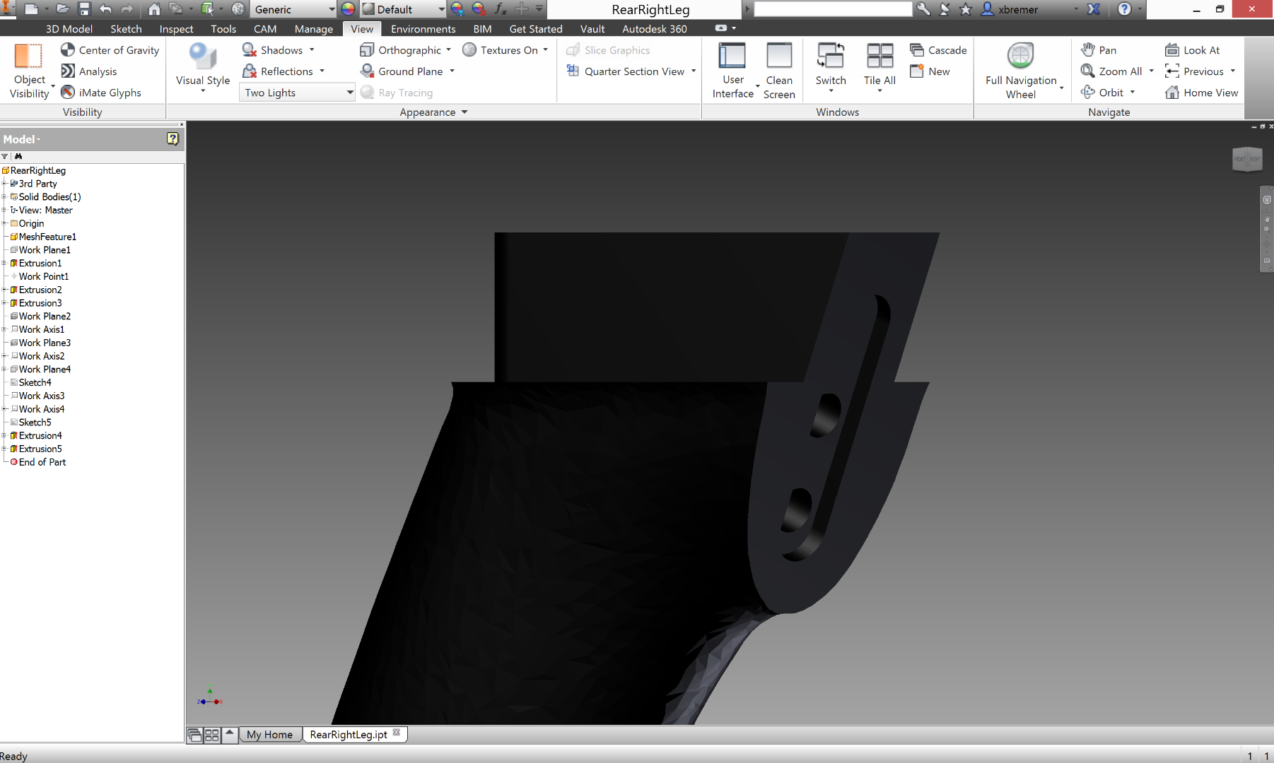Switch to My Home document tab

[x=269, y=735]
